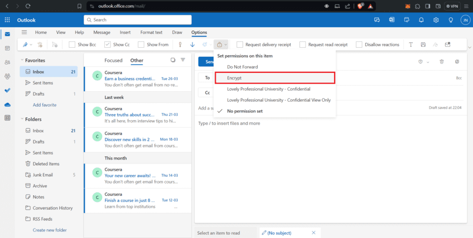
Task: Open the Tips lightbulb icon
Action: [451, 20]
